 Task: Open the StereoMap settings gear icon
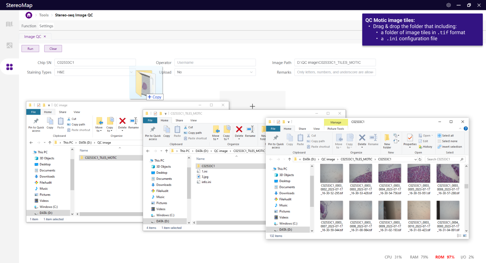pyautogui.click(x=448, y=5)
